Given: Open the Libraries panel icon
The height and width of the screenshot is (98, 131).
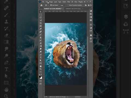Looking at the screenshot, I should click(91, 31).
